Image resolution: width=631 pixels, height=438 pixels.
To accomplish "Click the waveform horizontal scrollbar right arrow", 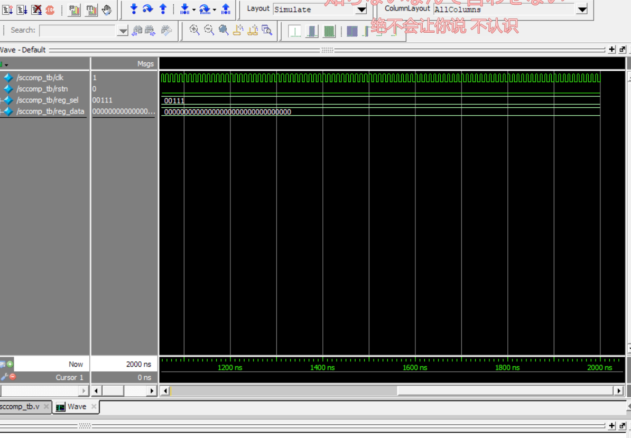I will tap(619, 391).
